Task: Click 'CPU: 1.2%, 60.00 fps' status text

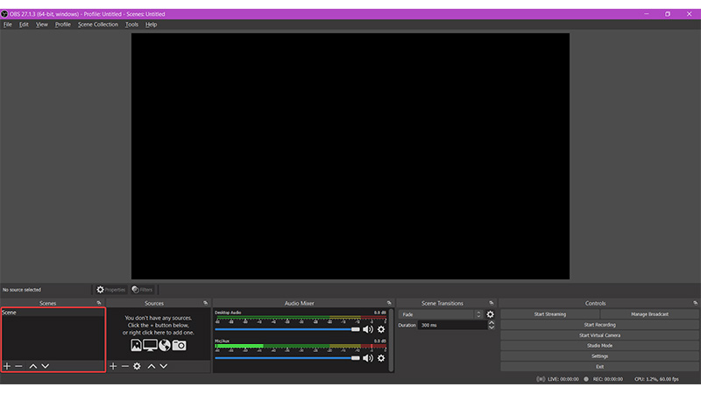Action: [x=656, y=379]
